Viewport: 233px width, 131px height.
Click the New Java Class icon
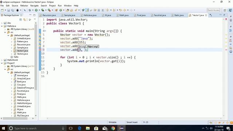tap(61, 10)
